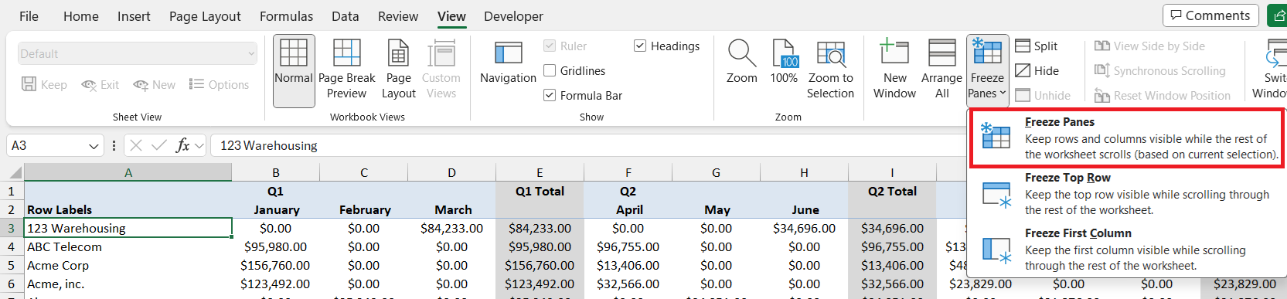Select row 4 header

point(12,246)
